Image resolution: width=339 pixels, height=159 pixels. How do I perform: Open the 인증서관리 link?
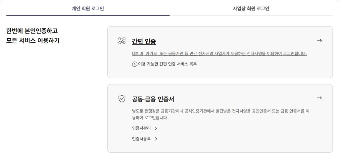tap(141, 128)
